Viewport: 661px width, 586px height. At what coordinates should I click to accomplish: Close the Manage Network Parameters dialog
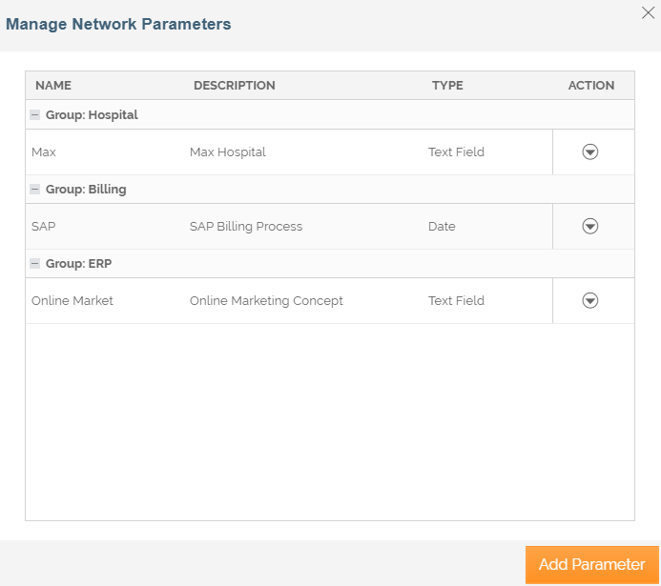point(649,11)
